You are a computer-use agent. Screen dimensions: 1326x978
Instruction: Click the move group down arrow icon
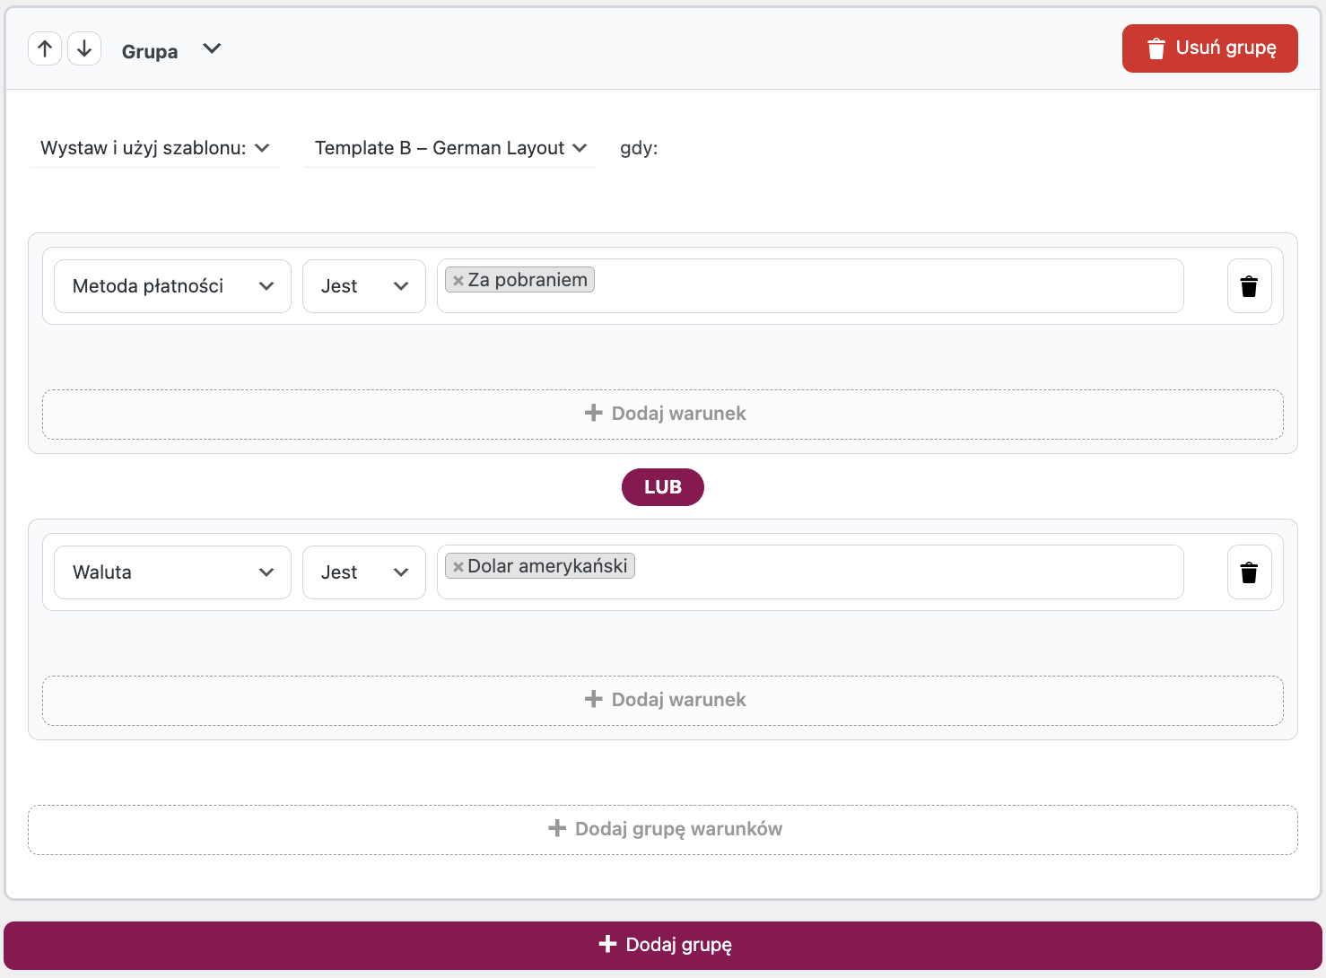click(x=84, y=48)
